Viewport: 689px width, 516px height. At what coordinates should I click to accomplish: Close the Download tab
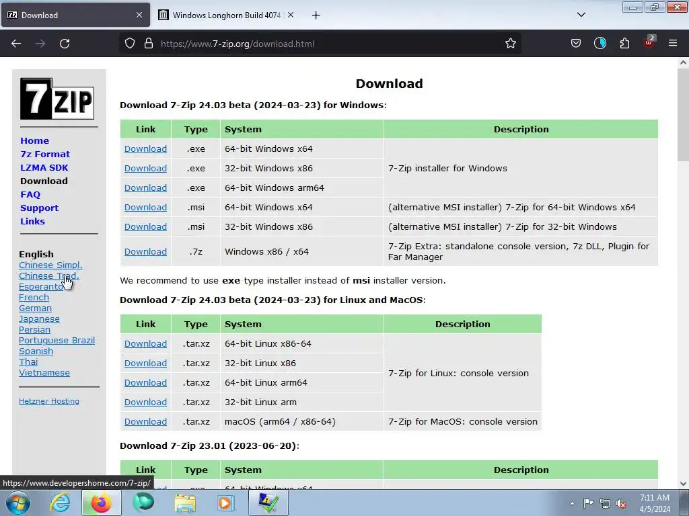(x=139, y=15)
